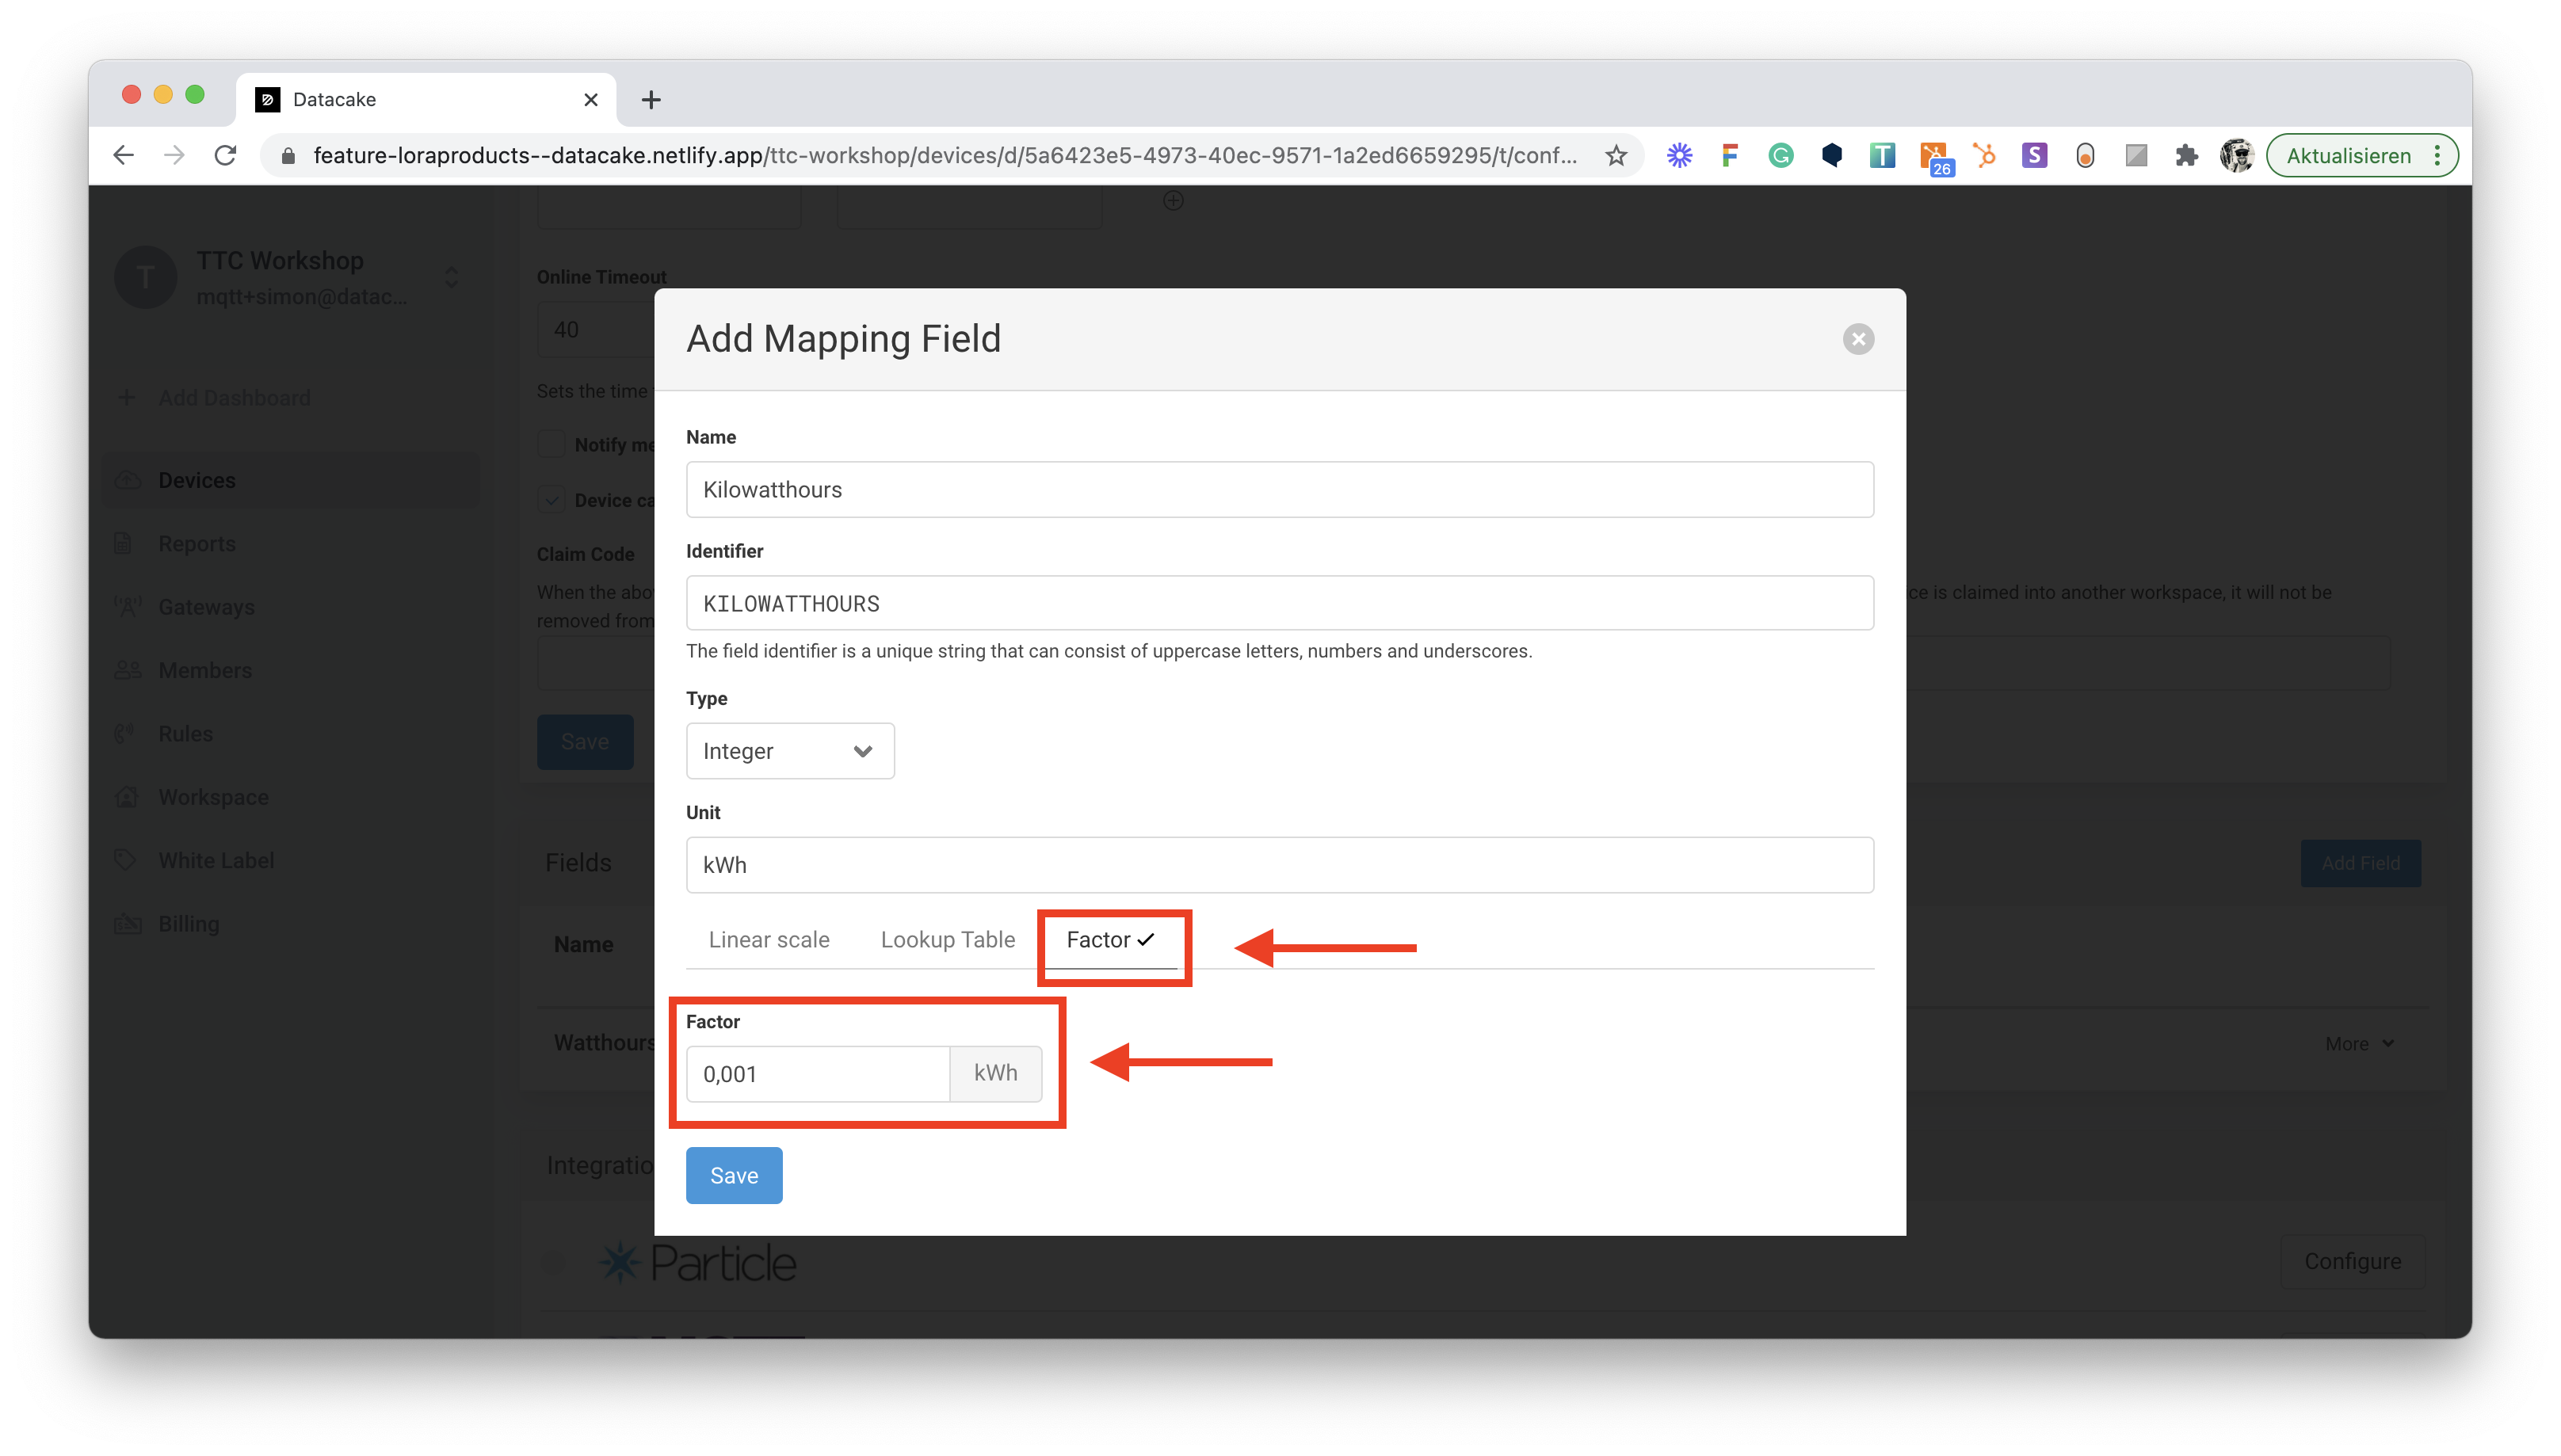
Task: Select the Factor tab
Action: tap(1110, 940)
